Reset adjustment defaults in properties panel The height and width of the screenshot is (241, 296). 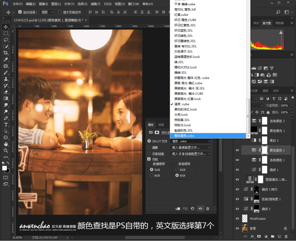click(193, 209)
